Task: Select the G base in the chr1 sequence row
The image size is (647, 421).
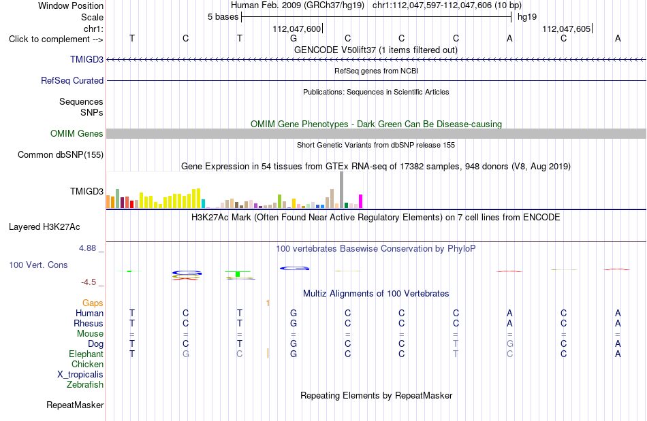Action: (294, 38)
